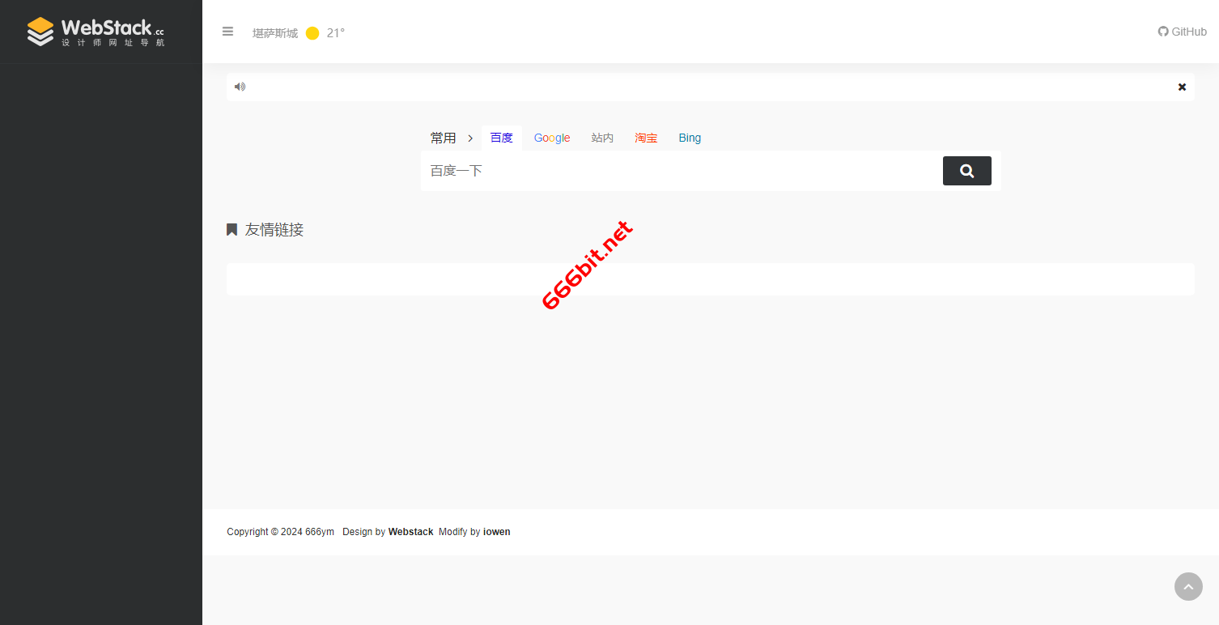Switch to Bing search engine

point(690,138)
